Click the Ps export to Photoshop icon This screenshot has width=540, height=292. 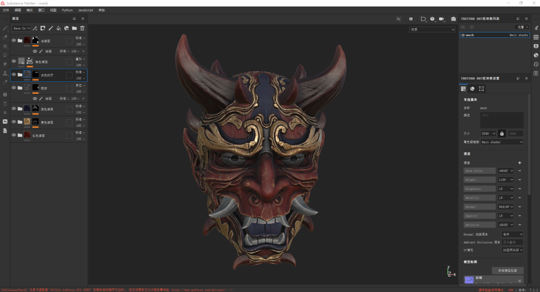tap(5, 121)
